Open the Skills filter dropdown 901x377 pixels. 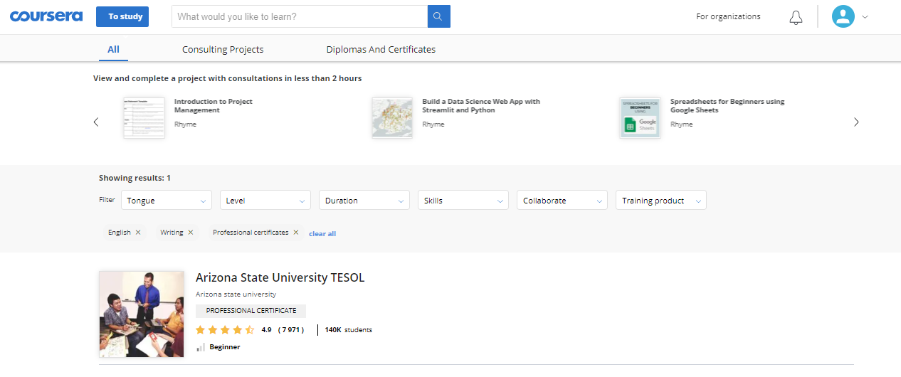pos(463,200)
